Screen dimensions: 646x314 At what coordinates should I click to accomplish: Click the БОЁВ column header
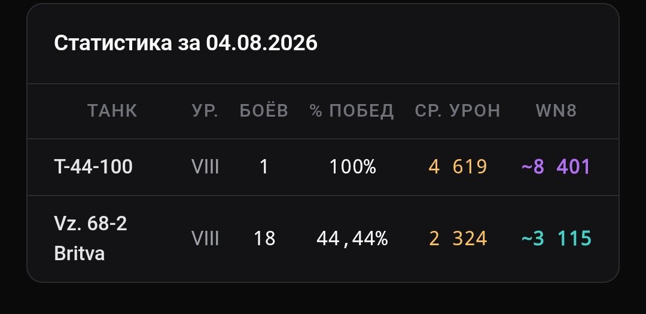click(x=264, y=111)
